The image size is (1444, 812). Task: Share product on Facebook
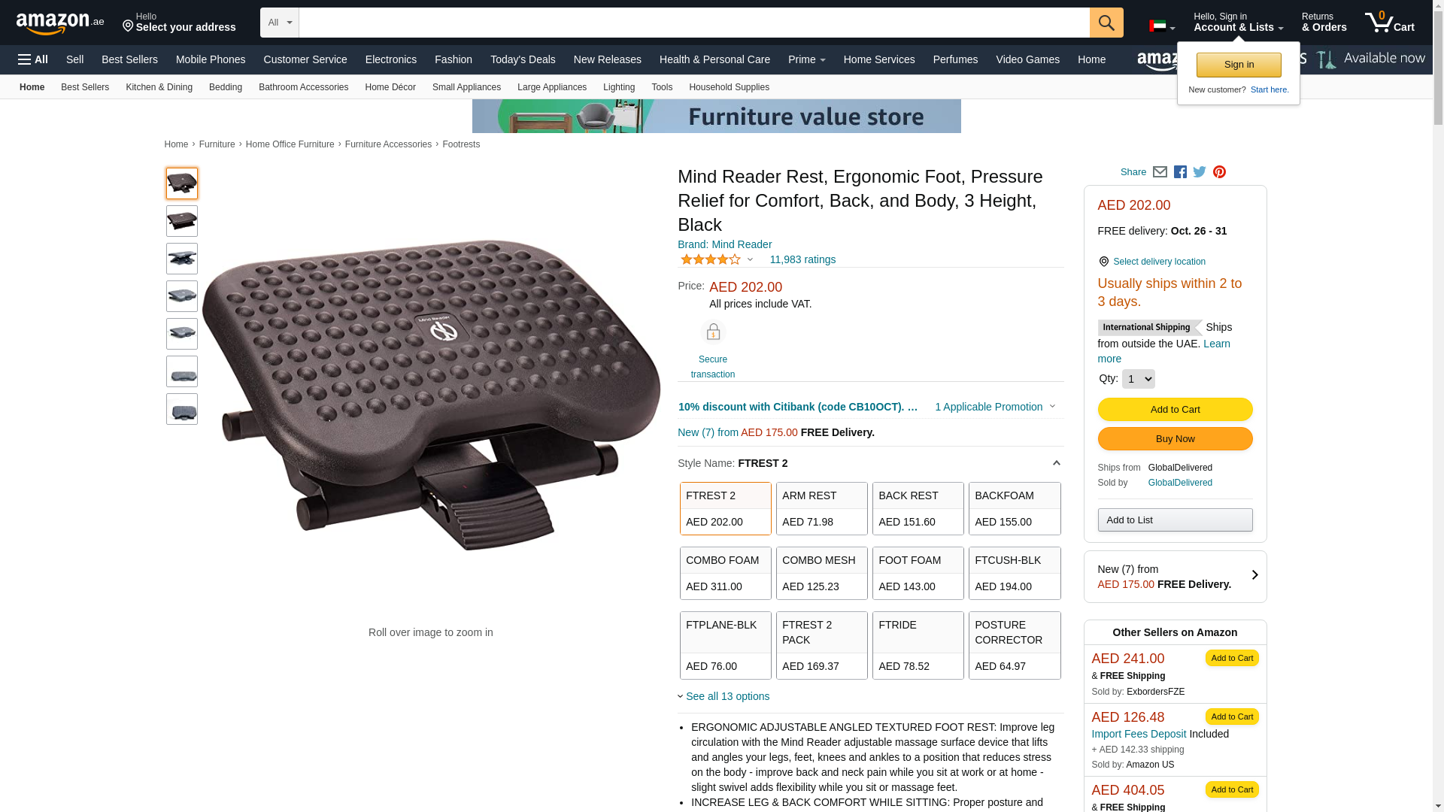point(1180,172)
